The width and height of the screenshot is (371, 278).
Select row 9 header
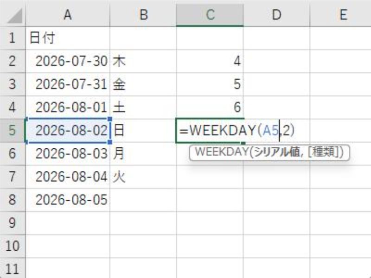tap(13, 223)
